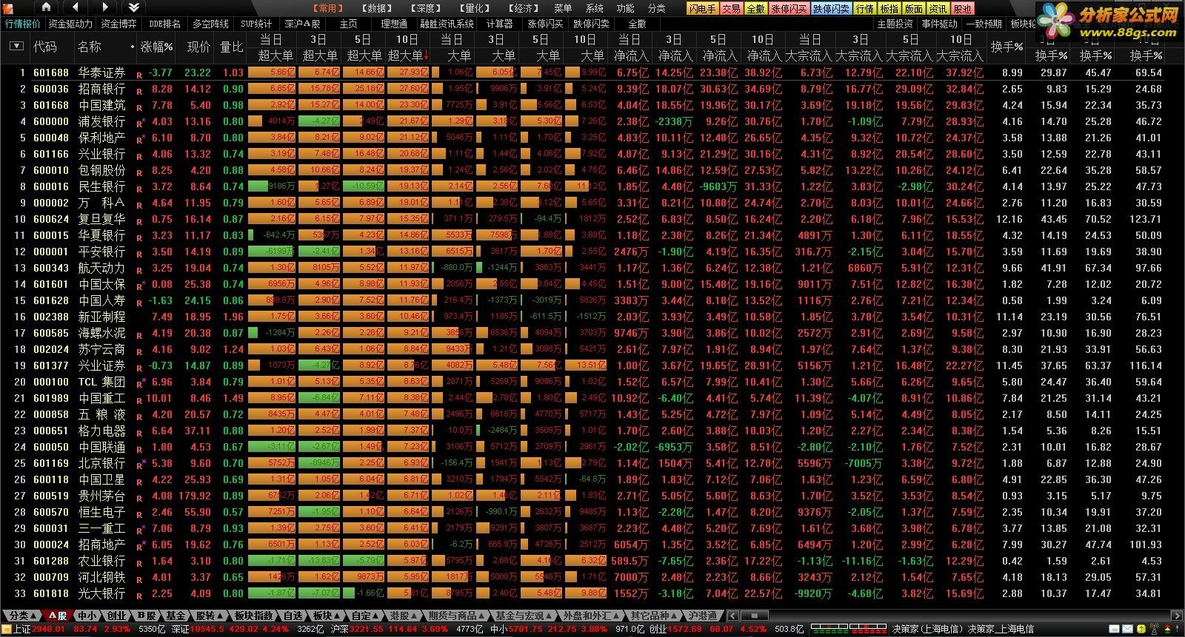Screen dimensions: 1185x637
Task: Expand the 港股▲ bottom tab
Action: pos(404,616)
